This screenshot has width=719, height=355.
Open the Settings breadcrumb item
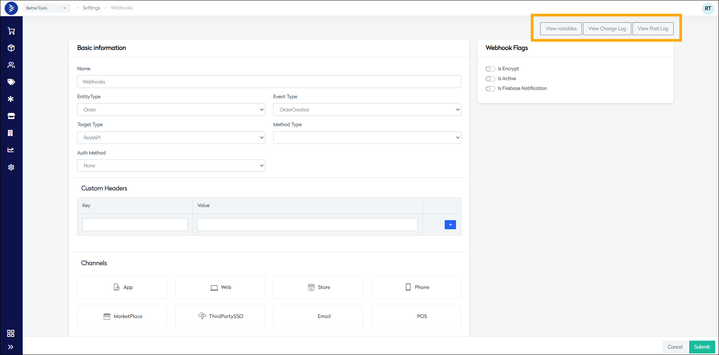point(91,8)
